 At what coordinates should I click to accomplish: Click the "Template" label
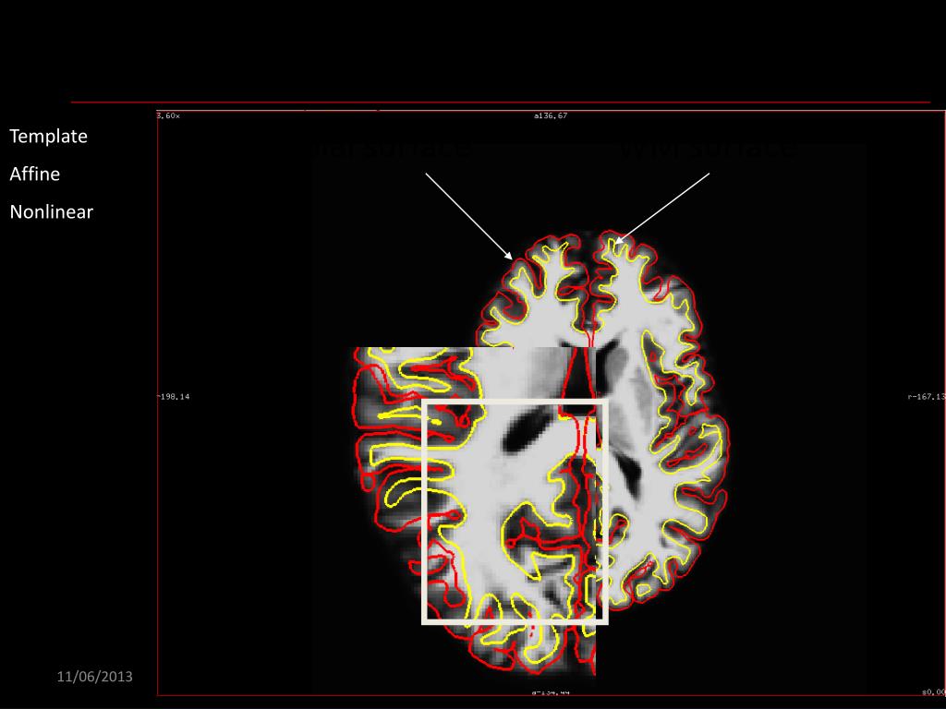(x=48, y=137)
